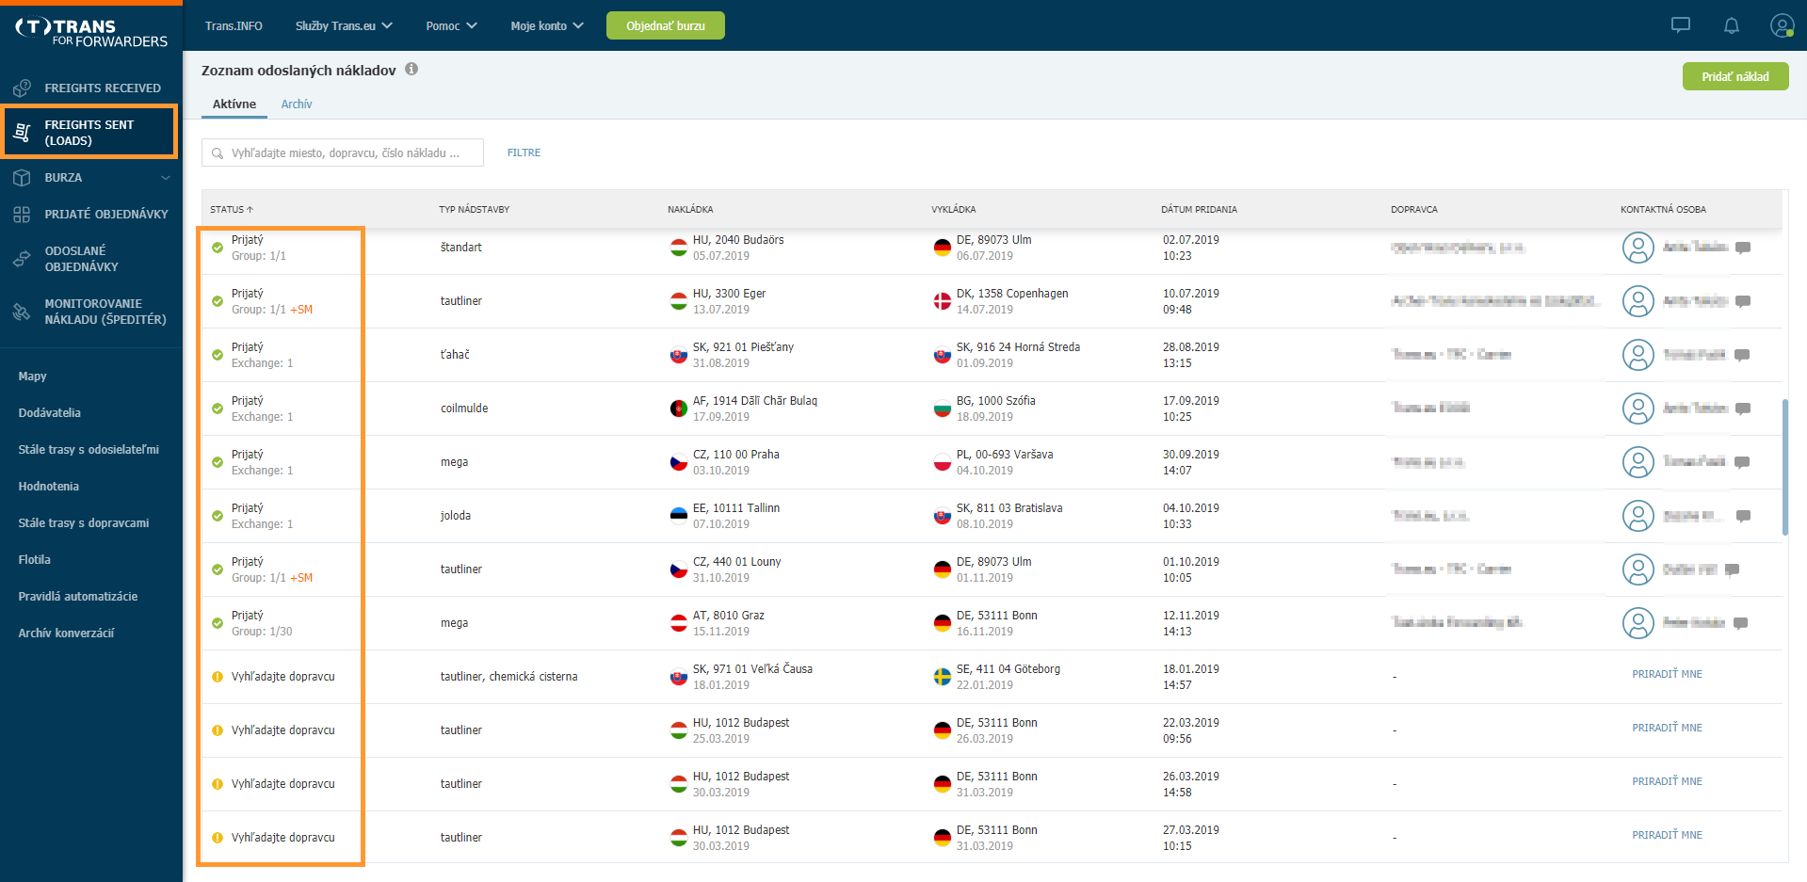Click contact avatar in the Dālī Chār Bulaq row
Viewport: 1807px width, 882px height.
(x=1638, y=409)
